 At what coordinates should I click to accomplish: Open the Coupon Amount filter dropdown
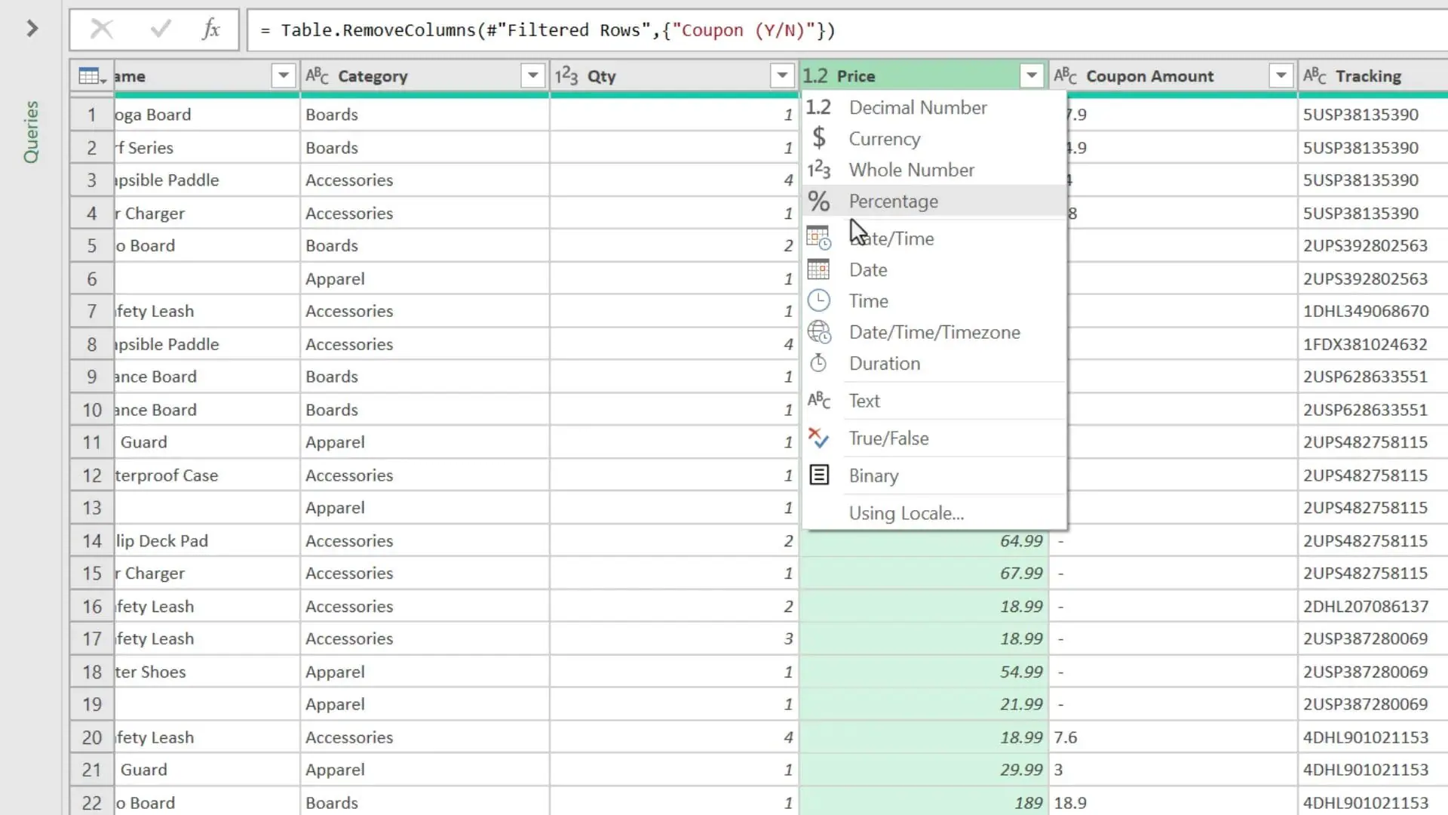(x=1281, y=75)
